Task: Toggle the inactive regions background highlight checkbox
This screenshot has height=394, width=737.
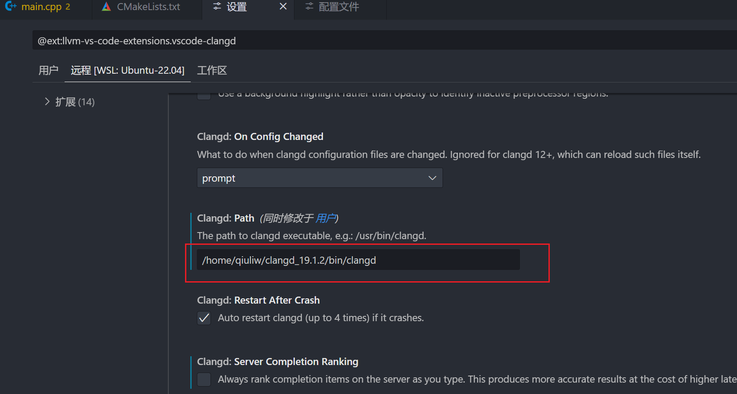Action: point(204,95)
